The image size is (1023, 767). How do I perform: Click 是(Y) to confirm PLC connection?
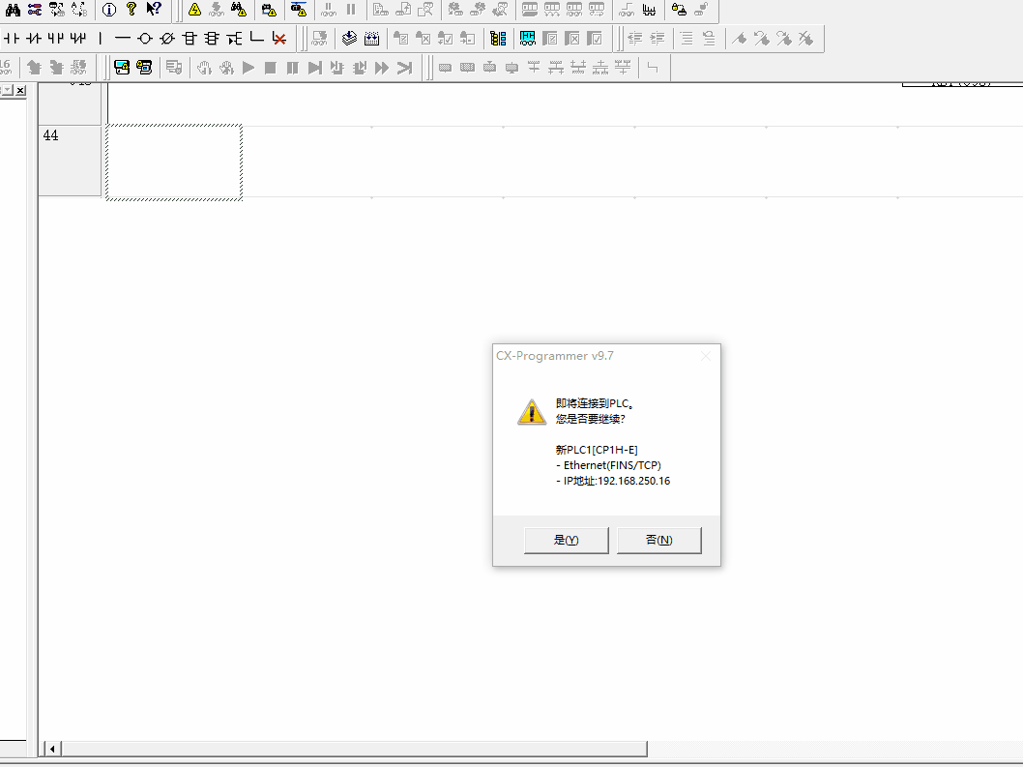pos(566,541)
